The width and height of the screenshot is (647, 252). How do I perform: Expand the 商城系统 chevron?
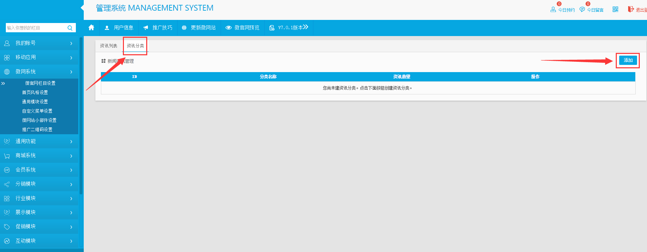pos(71,156)
